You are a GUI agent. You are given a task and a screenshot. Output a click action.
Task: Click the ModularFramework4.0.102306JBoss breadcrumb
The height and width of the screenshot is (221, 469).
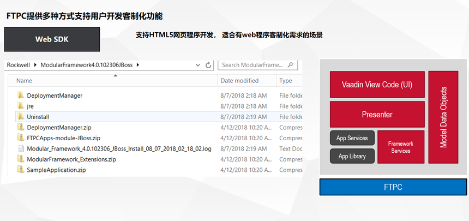(87, 65)
